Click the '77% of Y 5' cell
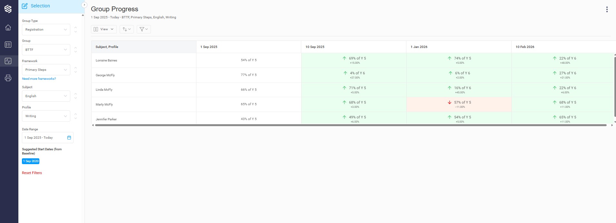 pyautogui.click(x=249, y=75)
